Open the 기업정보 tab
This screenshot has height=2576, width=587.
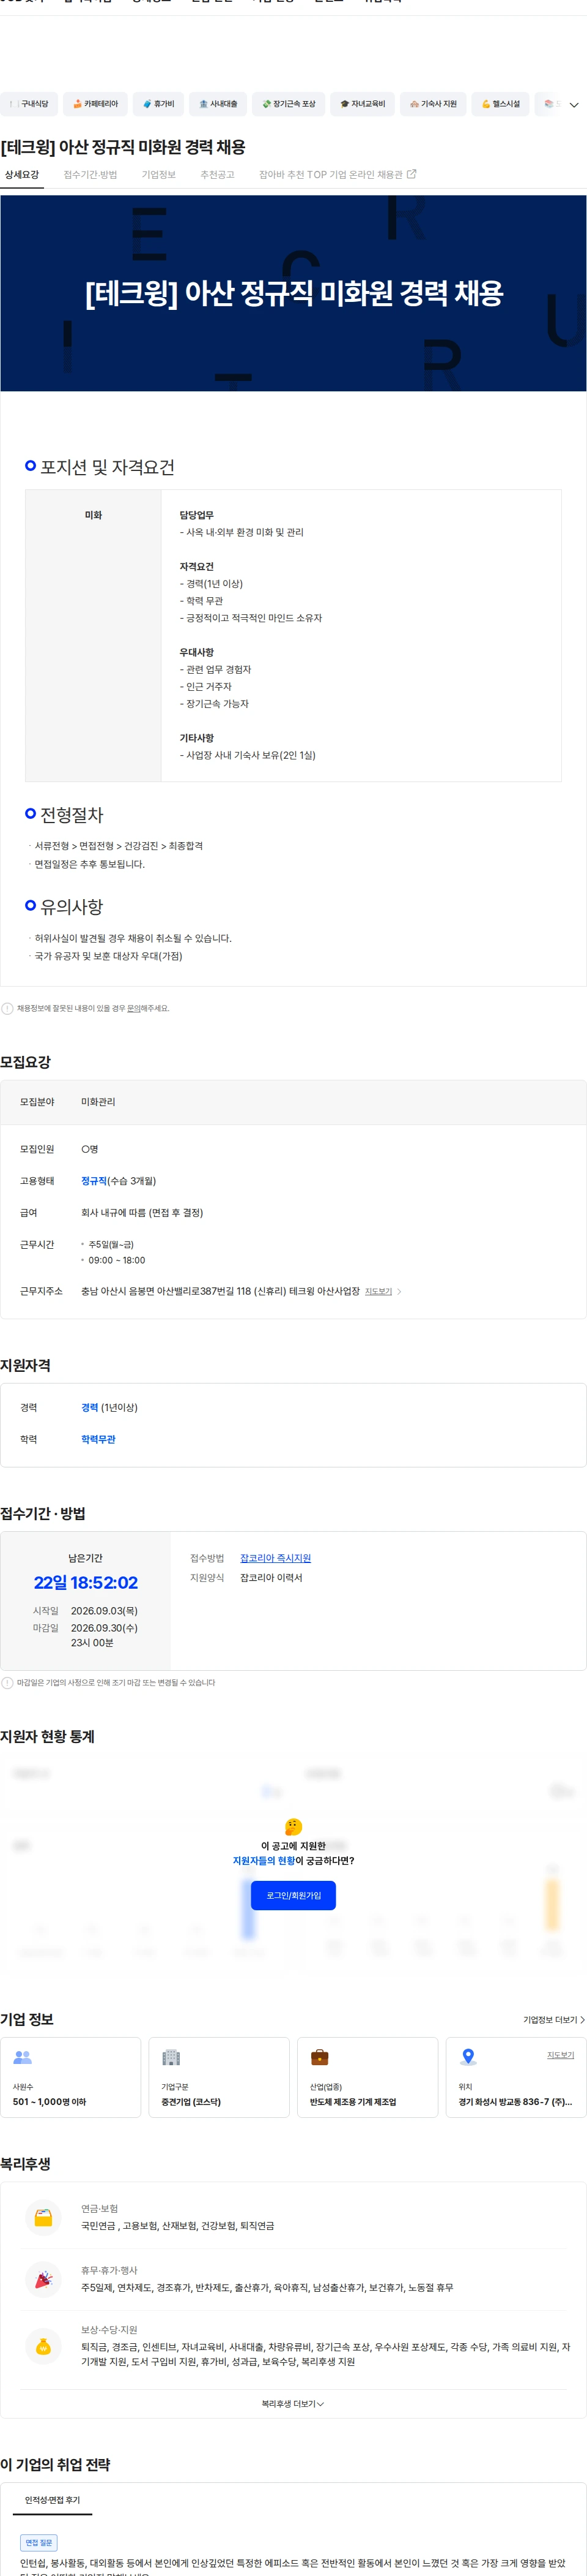(159, 175)
